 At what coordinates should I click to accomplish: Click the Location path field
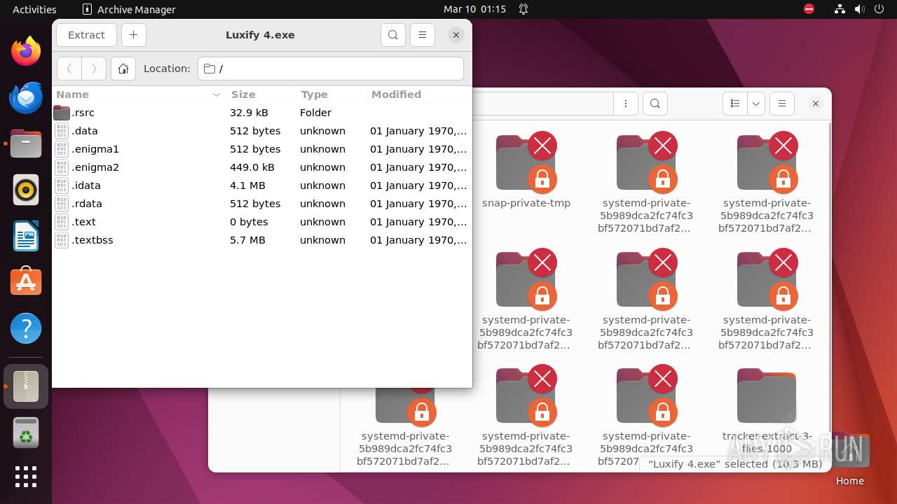pyautogui.click(x=331, y=69)
